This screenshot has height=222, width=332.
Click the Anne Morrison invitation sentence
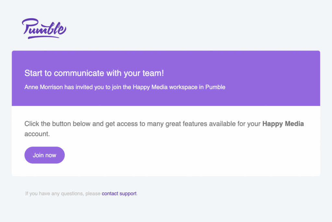coord(125,87)
